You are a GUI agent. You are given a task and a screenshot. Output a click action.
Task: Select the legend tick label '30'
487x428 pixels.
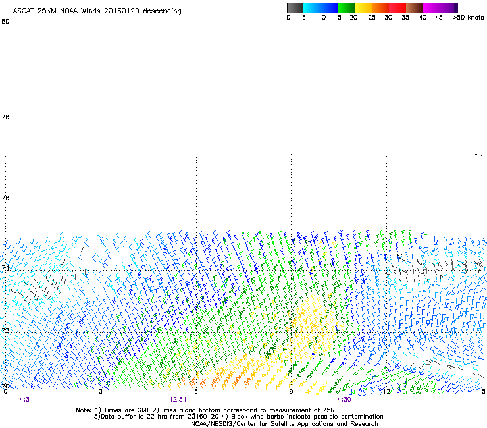pyautogui.click(x=388, y=18)
